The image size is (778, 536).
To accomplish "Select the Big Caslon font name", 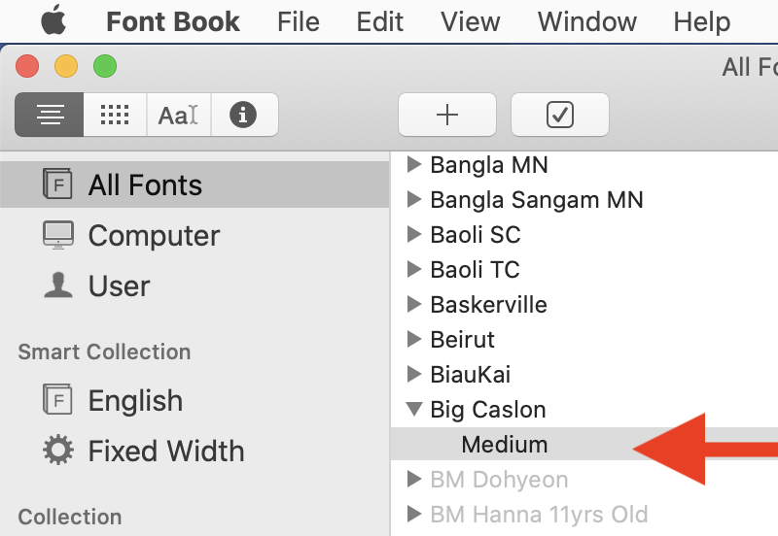I will pyautogui.click(x=488, y=410).
